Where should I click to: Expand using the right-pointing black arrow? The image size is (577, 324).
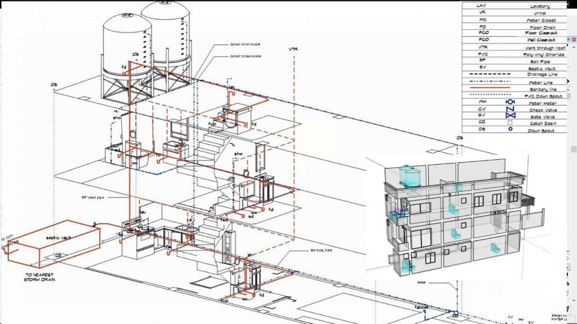click(569, 81)
